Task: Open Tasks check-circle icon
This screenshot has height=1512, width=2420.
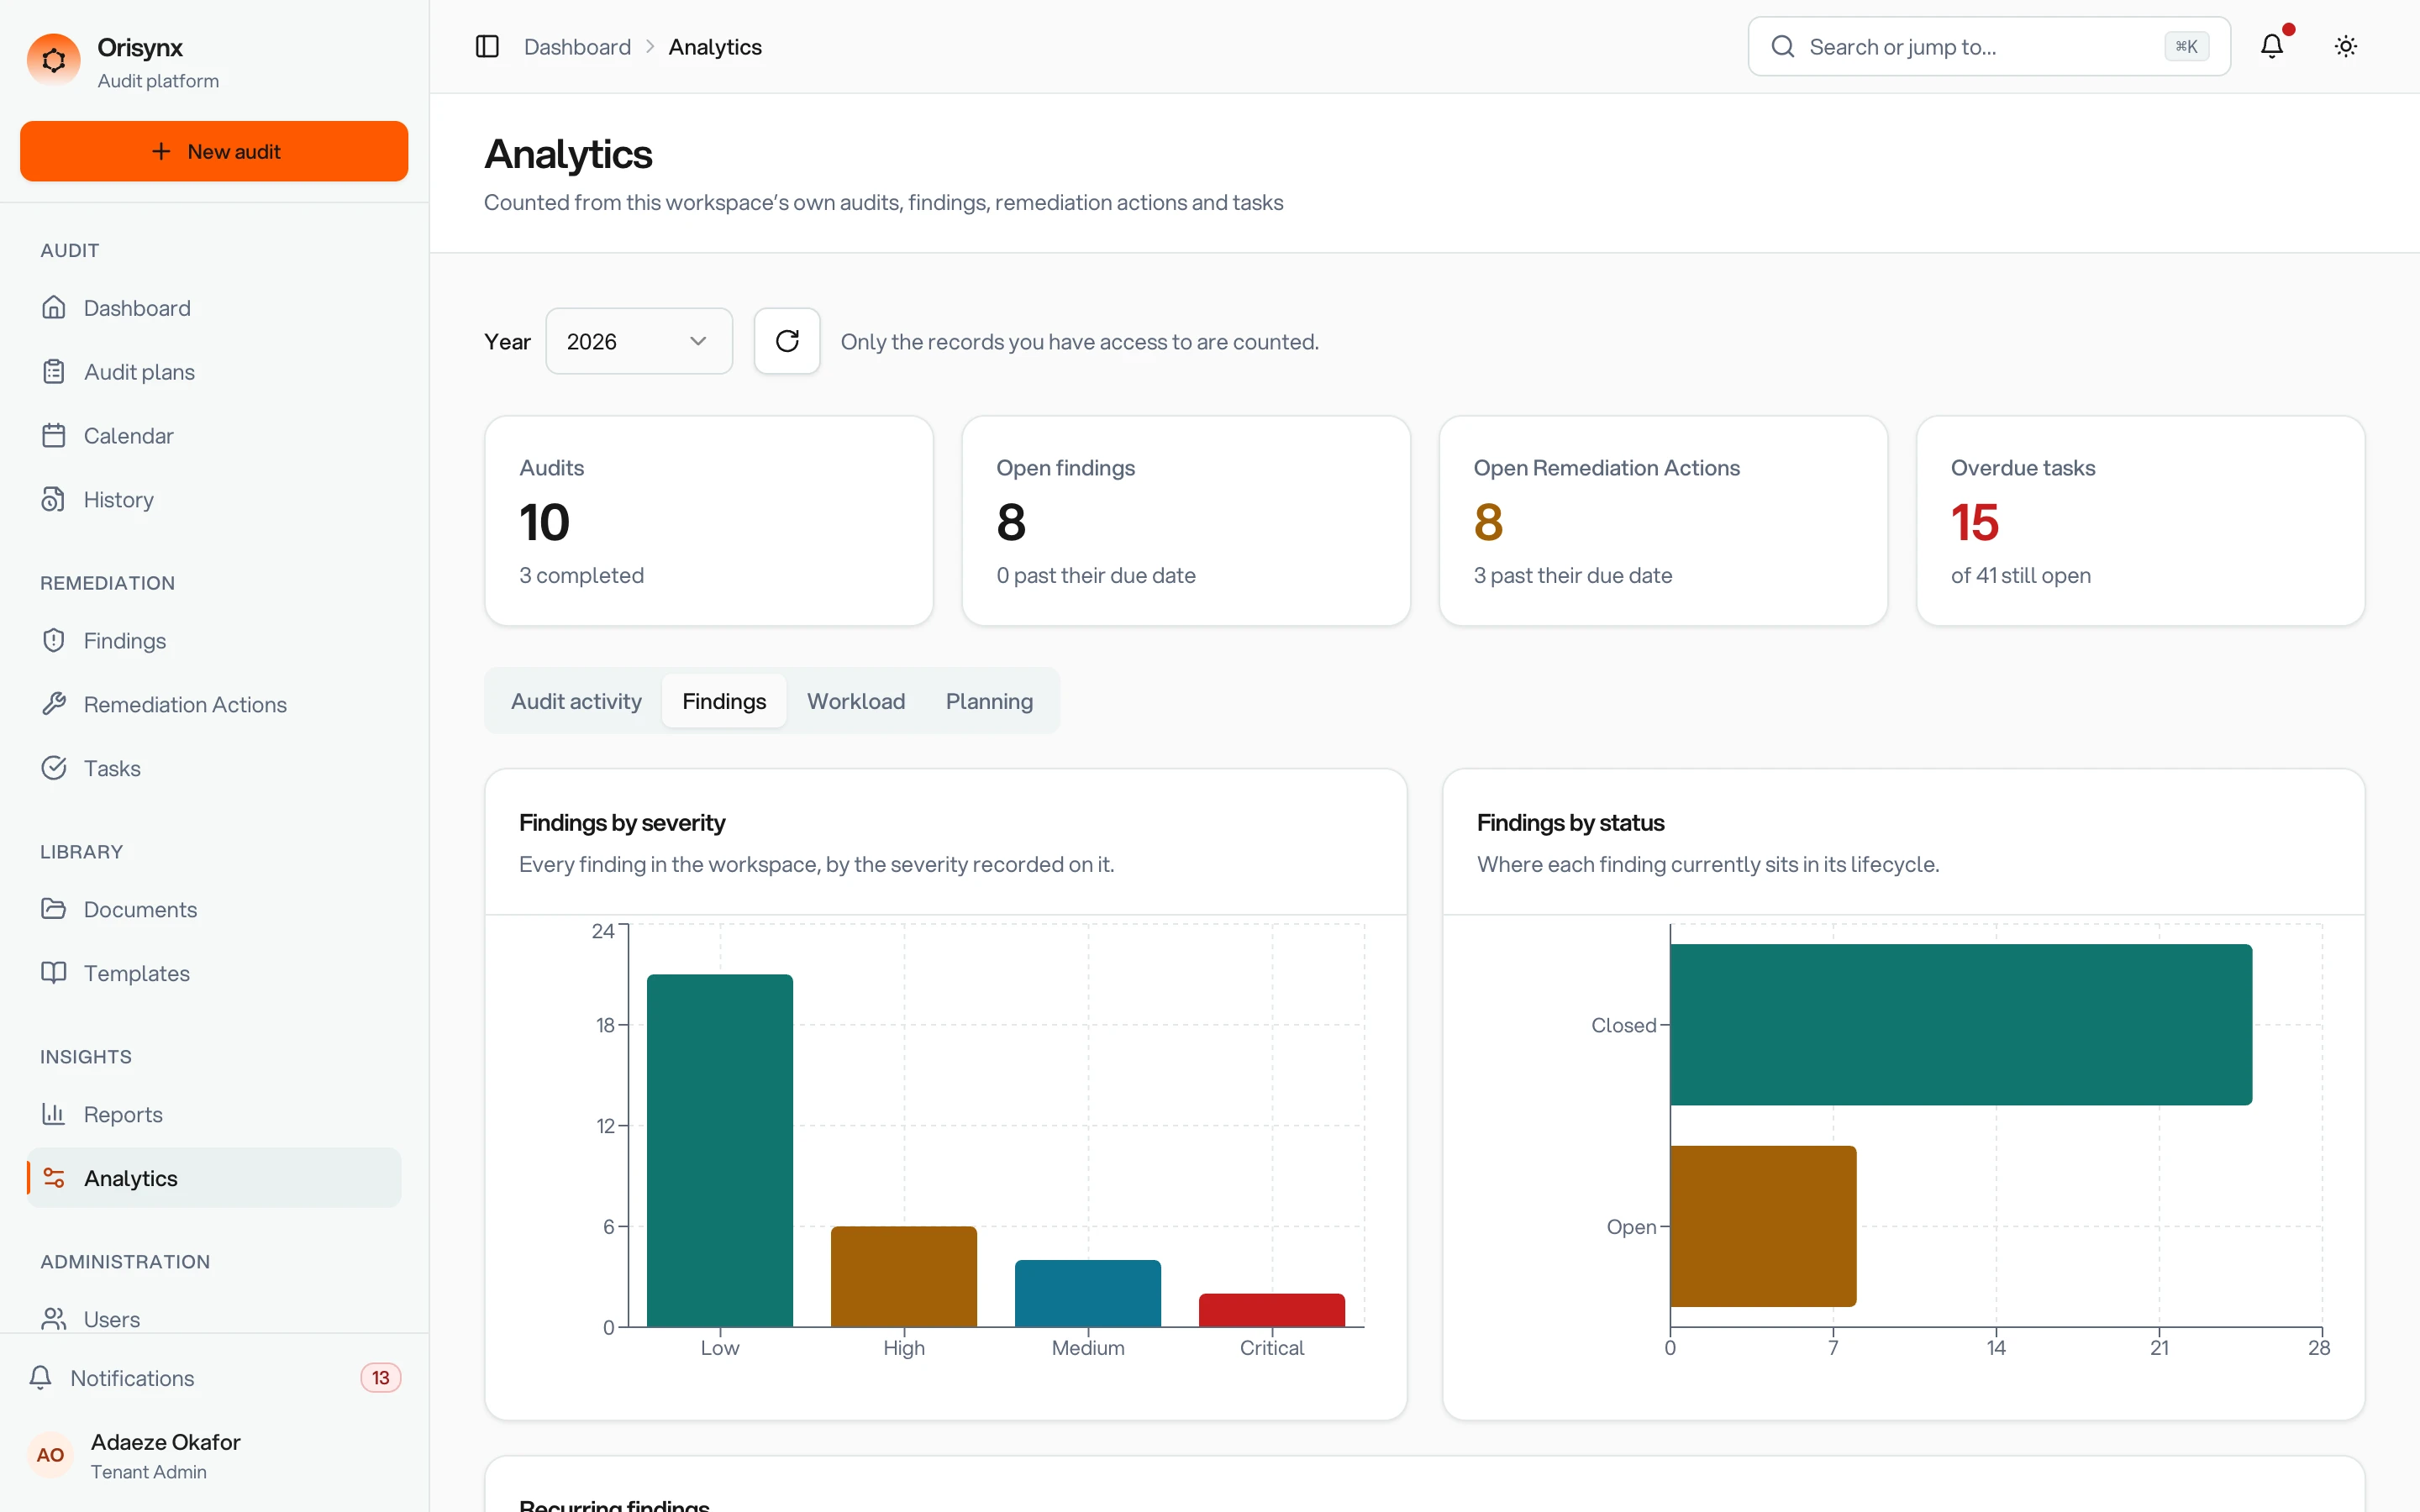Action: click(54, 768)
